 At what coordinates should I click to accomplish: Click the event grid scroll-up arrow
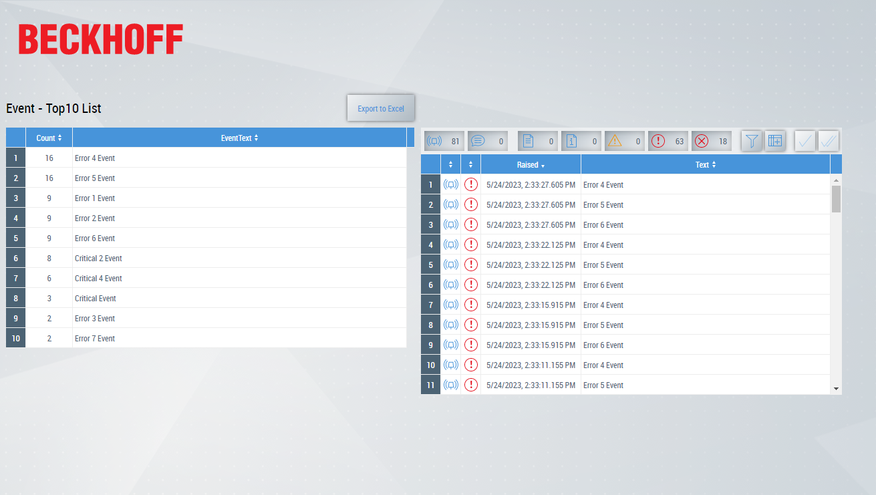tap(836, 180)
